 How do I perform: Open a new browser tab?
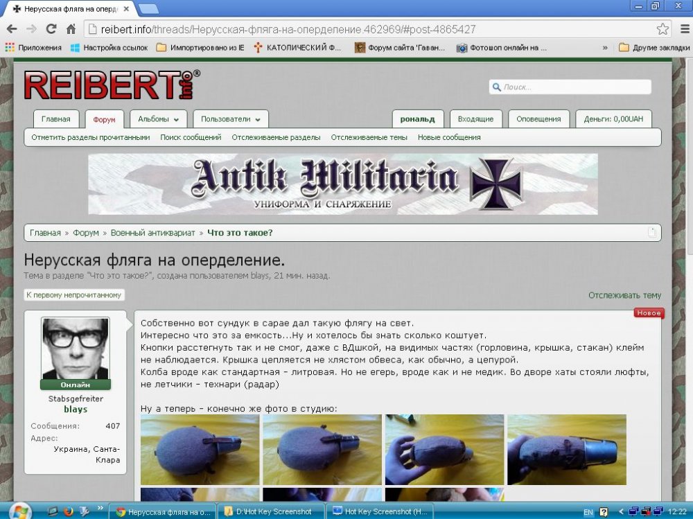coord(148,9)
